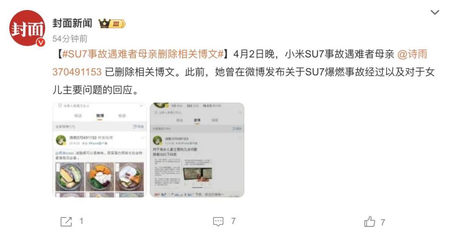Open the mentioned user @诗雨
The height and width of the screenshot is (234, 450).
(412, 54)
